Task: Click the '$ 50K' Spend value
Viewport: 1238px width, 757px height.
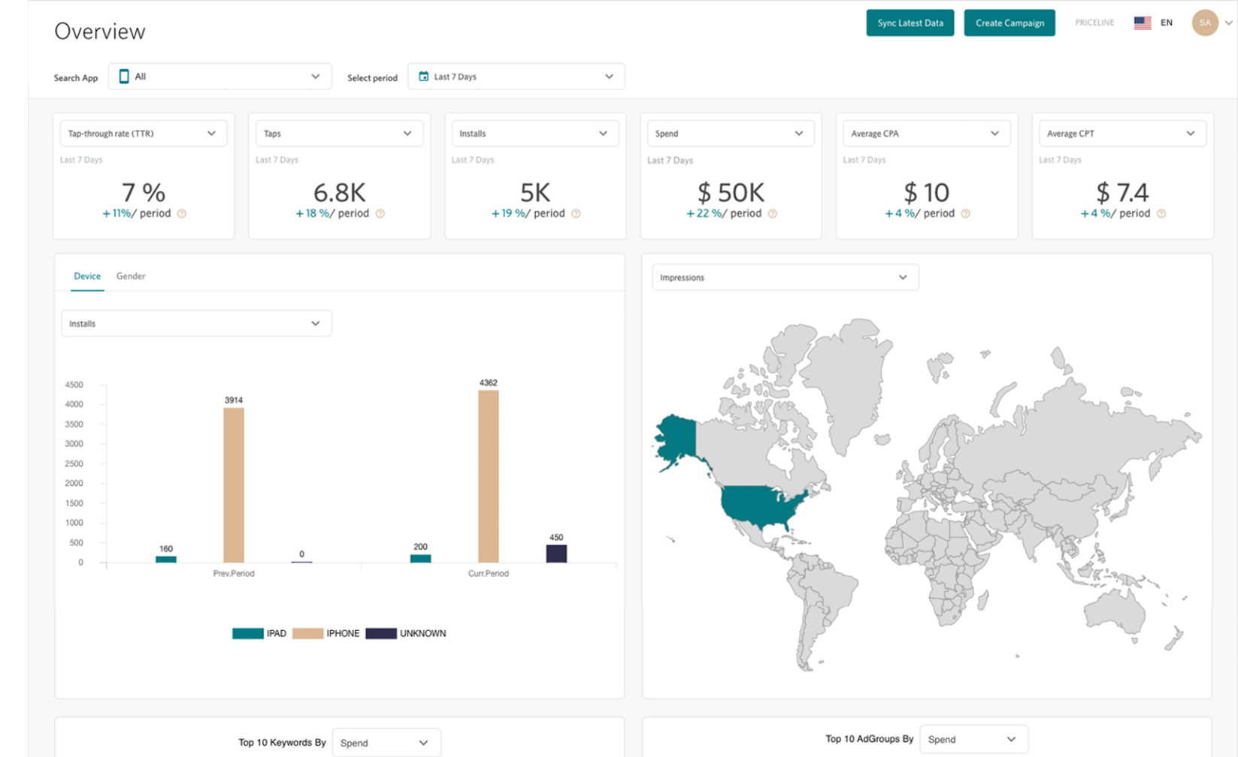Action: point(731,193)
